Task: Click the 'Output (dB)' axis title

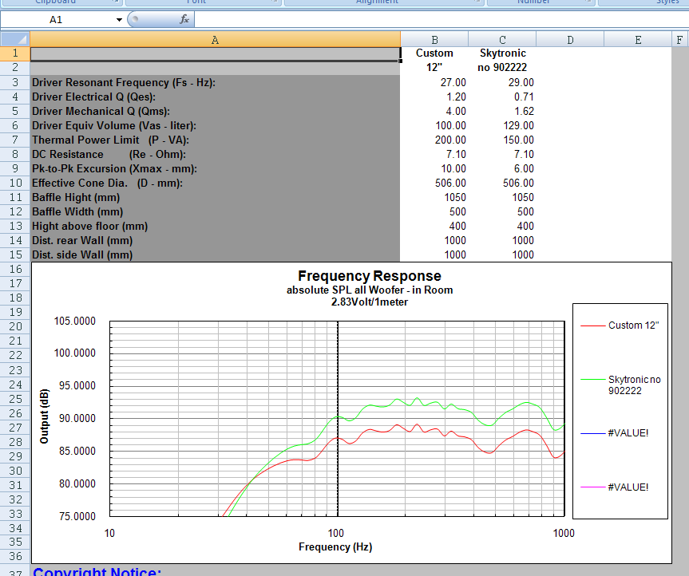Action: [x=44, y=416]
